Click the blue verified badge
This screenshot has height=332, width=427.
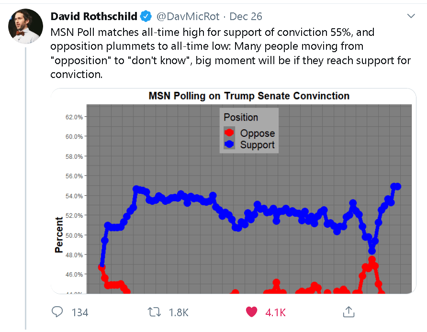pos(146,17)
